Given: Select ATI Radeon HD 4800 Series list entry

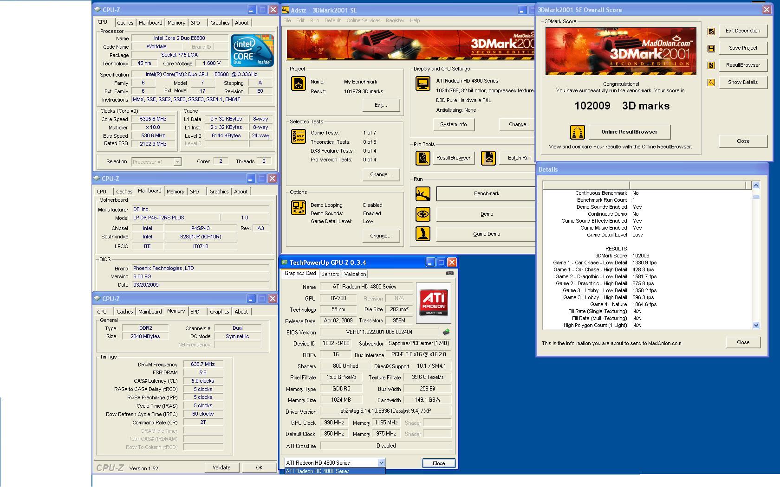Looking at the screenshot, I should coord(335,471).
